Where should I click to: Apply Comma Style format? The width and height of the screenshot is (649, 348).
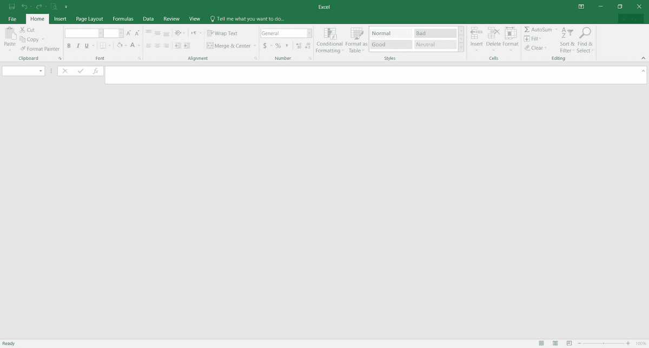click(287, 46)
